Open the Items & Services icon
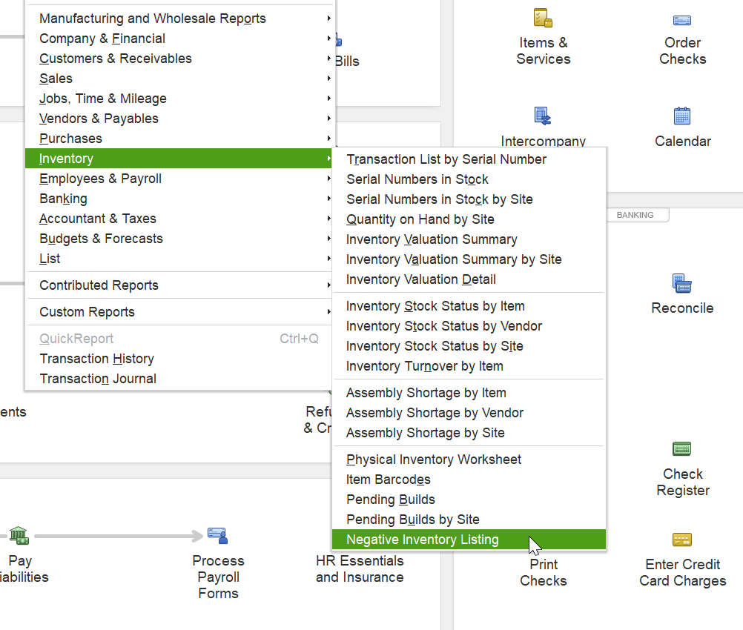743x630 pixels. point(543,18)
